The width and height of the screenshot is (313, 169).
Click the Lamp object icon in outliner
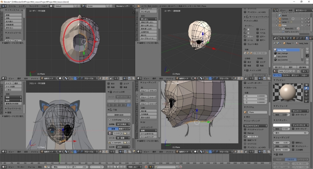tap(280, 22)
